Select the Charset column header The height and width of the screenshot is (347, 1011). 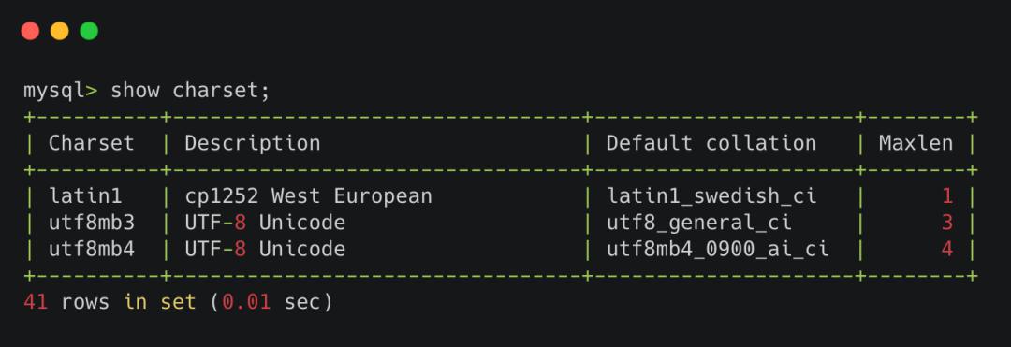92,143
